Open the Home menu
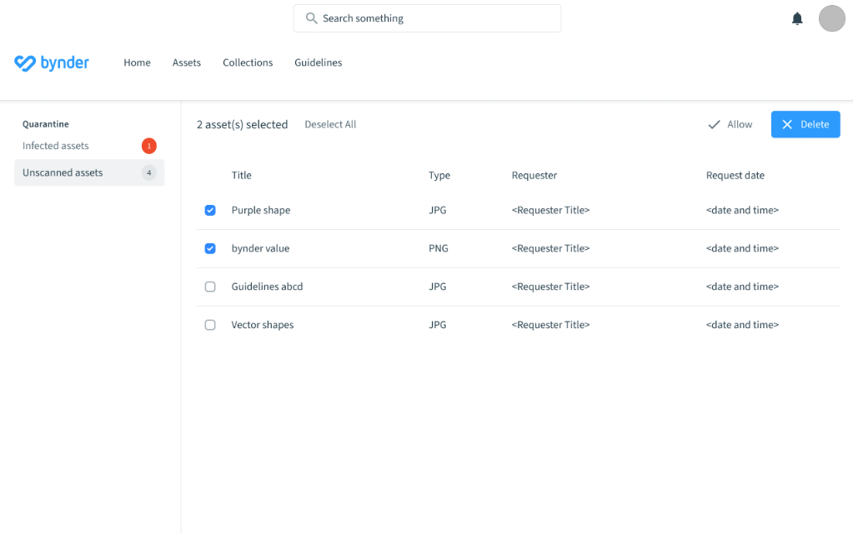 [137, 62]
